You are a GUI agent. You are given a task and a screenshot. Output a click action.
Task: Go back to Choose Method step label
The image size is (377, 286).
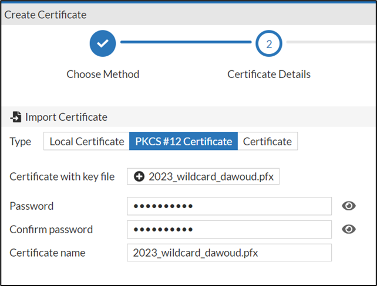[x=103, y=74]
